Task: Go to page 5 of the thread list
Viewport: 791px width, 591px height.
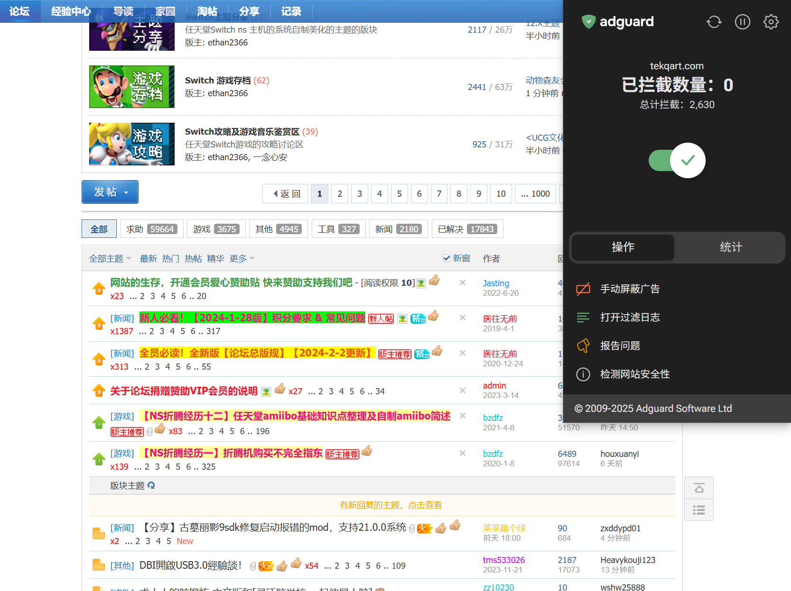Action: 399,194
